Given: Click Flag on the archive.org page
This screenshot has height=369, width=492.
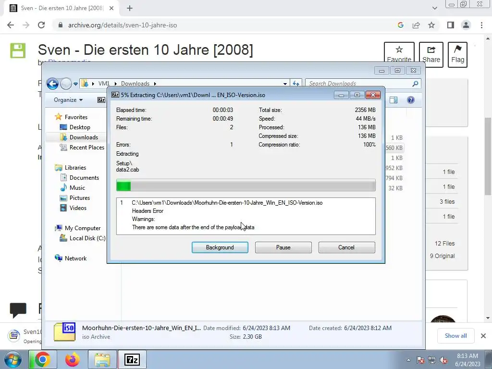Looking at the screenshot, I should [457, 55].
